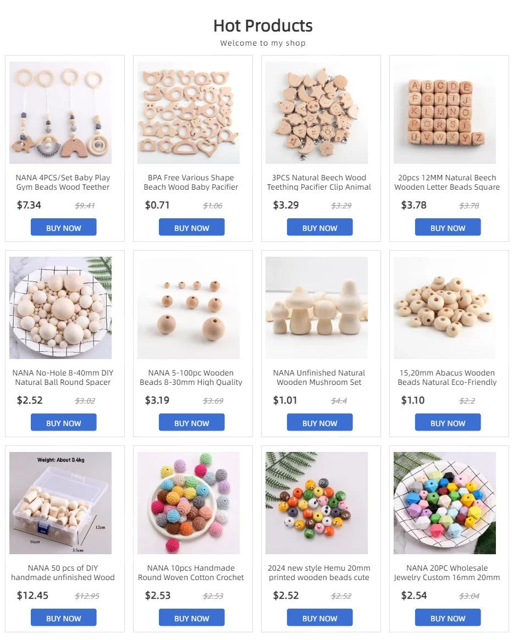
Task: Click the $1.10 abacus beads price
Action: pos(413,400)
